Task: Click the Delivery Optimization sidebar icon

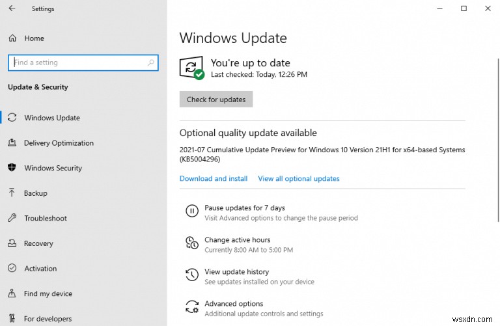Action: (x=12, y=143)
